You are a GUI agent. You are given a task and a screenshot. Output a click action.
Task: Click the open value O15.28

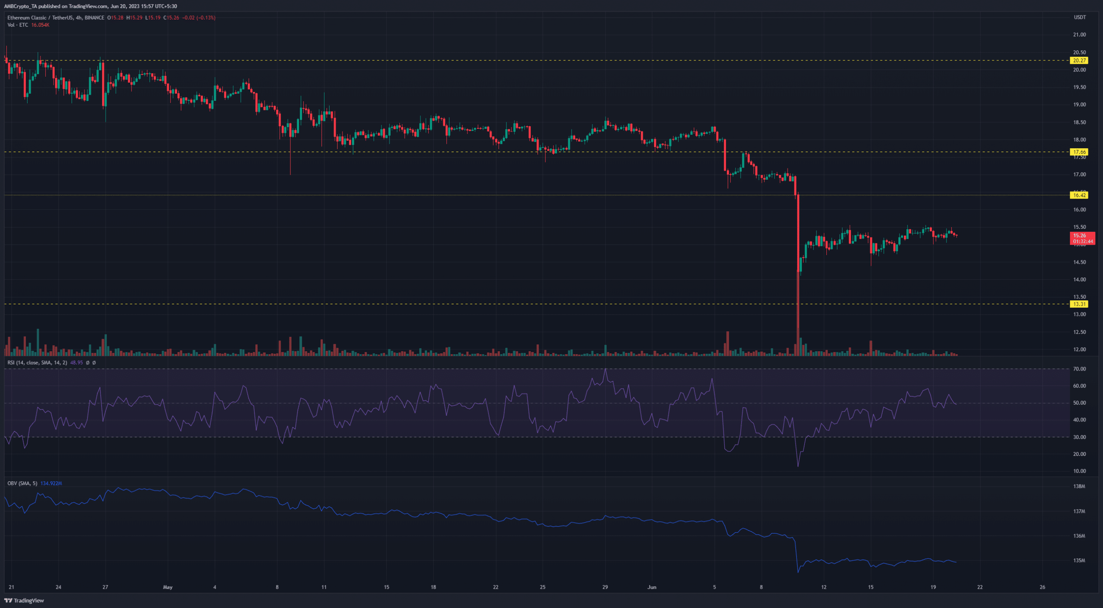click(115, 18)
